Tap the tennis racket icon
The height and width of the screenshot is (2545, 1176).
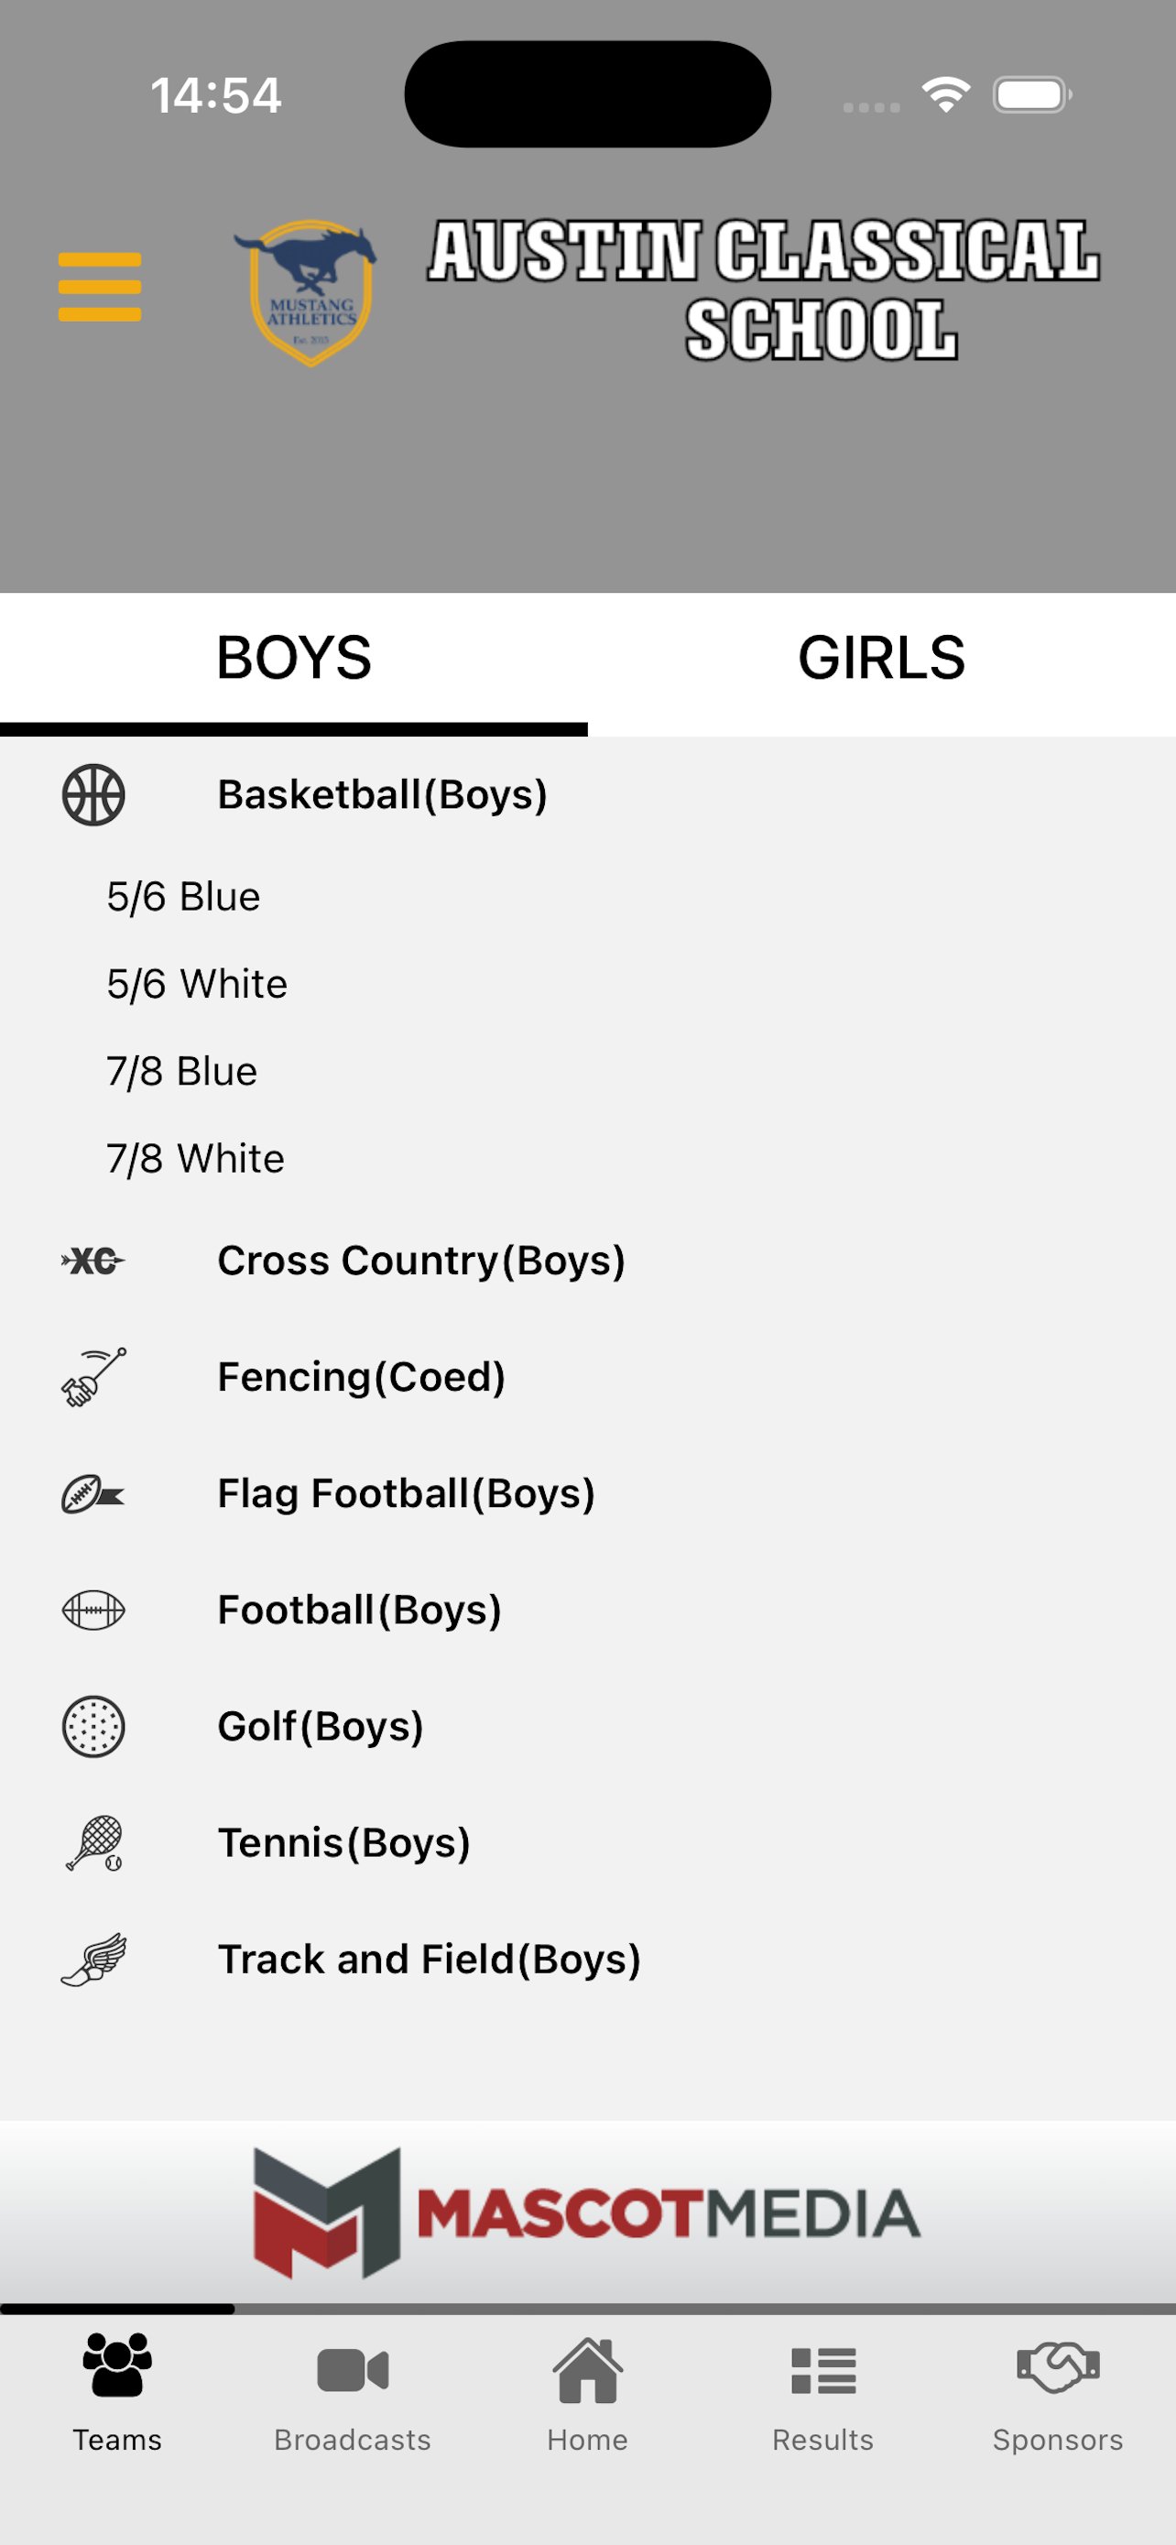coord(93,1842)
